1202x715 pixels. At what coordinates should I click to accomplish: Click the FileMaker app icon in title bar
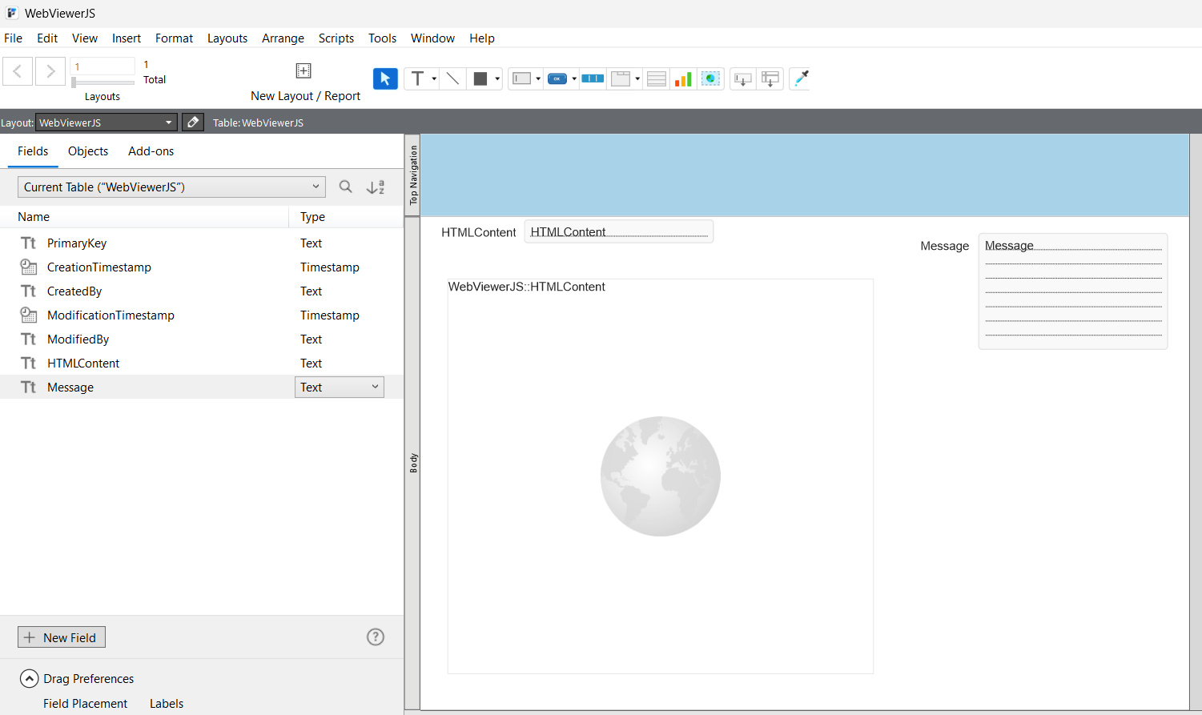pyautogui.click(x=12, y=13)
